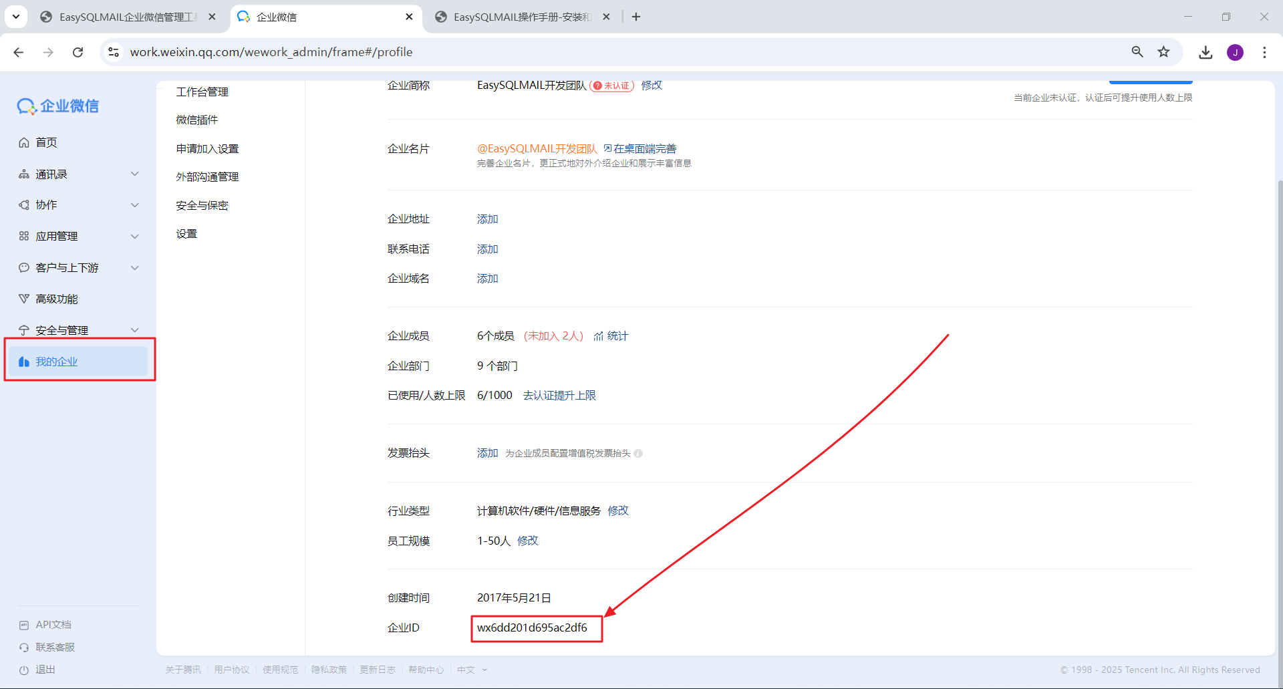Click the browser address bar URL

(271, 52)
